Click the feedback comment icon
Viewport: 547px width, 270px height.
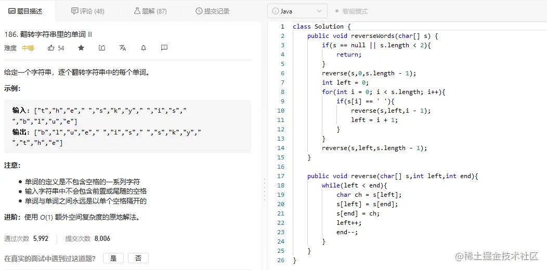coord(164,48)
